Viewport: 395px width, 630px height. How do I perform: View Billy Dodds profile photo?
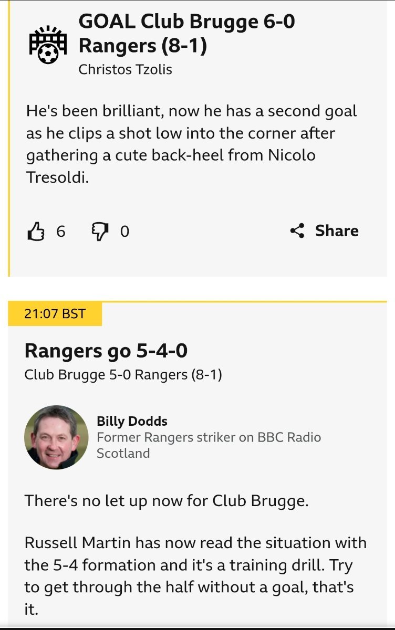click(x=56, y=437)
